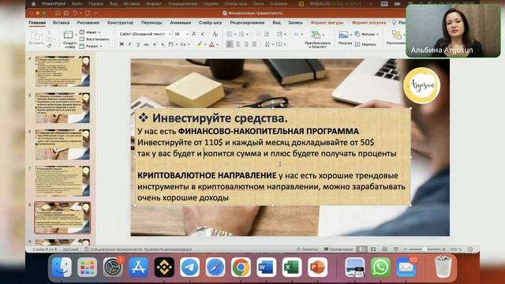Click Преобразовать в SmartArt button
Image resolution: width=505 pixels, height=284 pixels.
[x=317, y=39]
